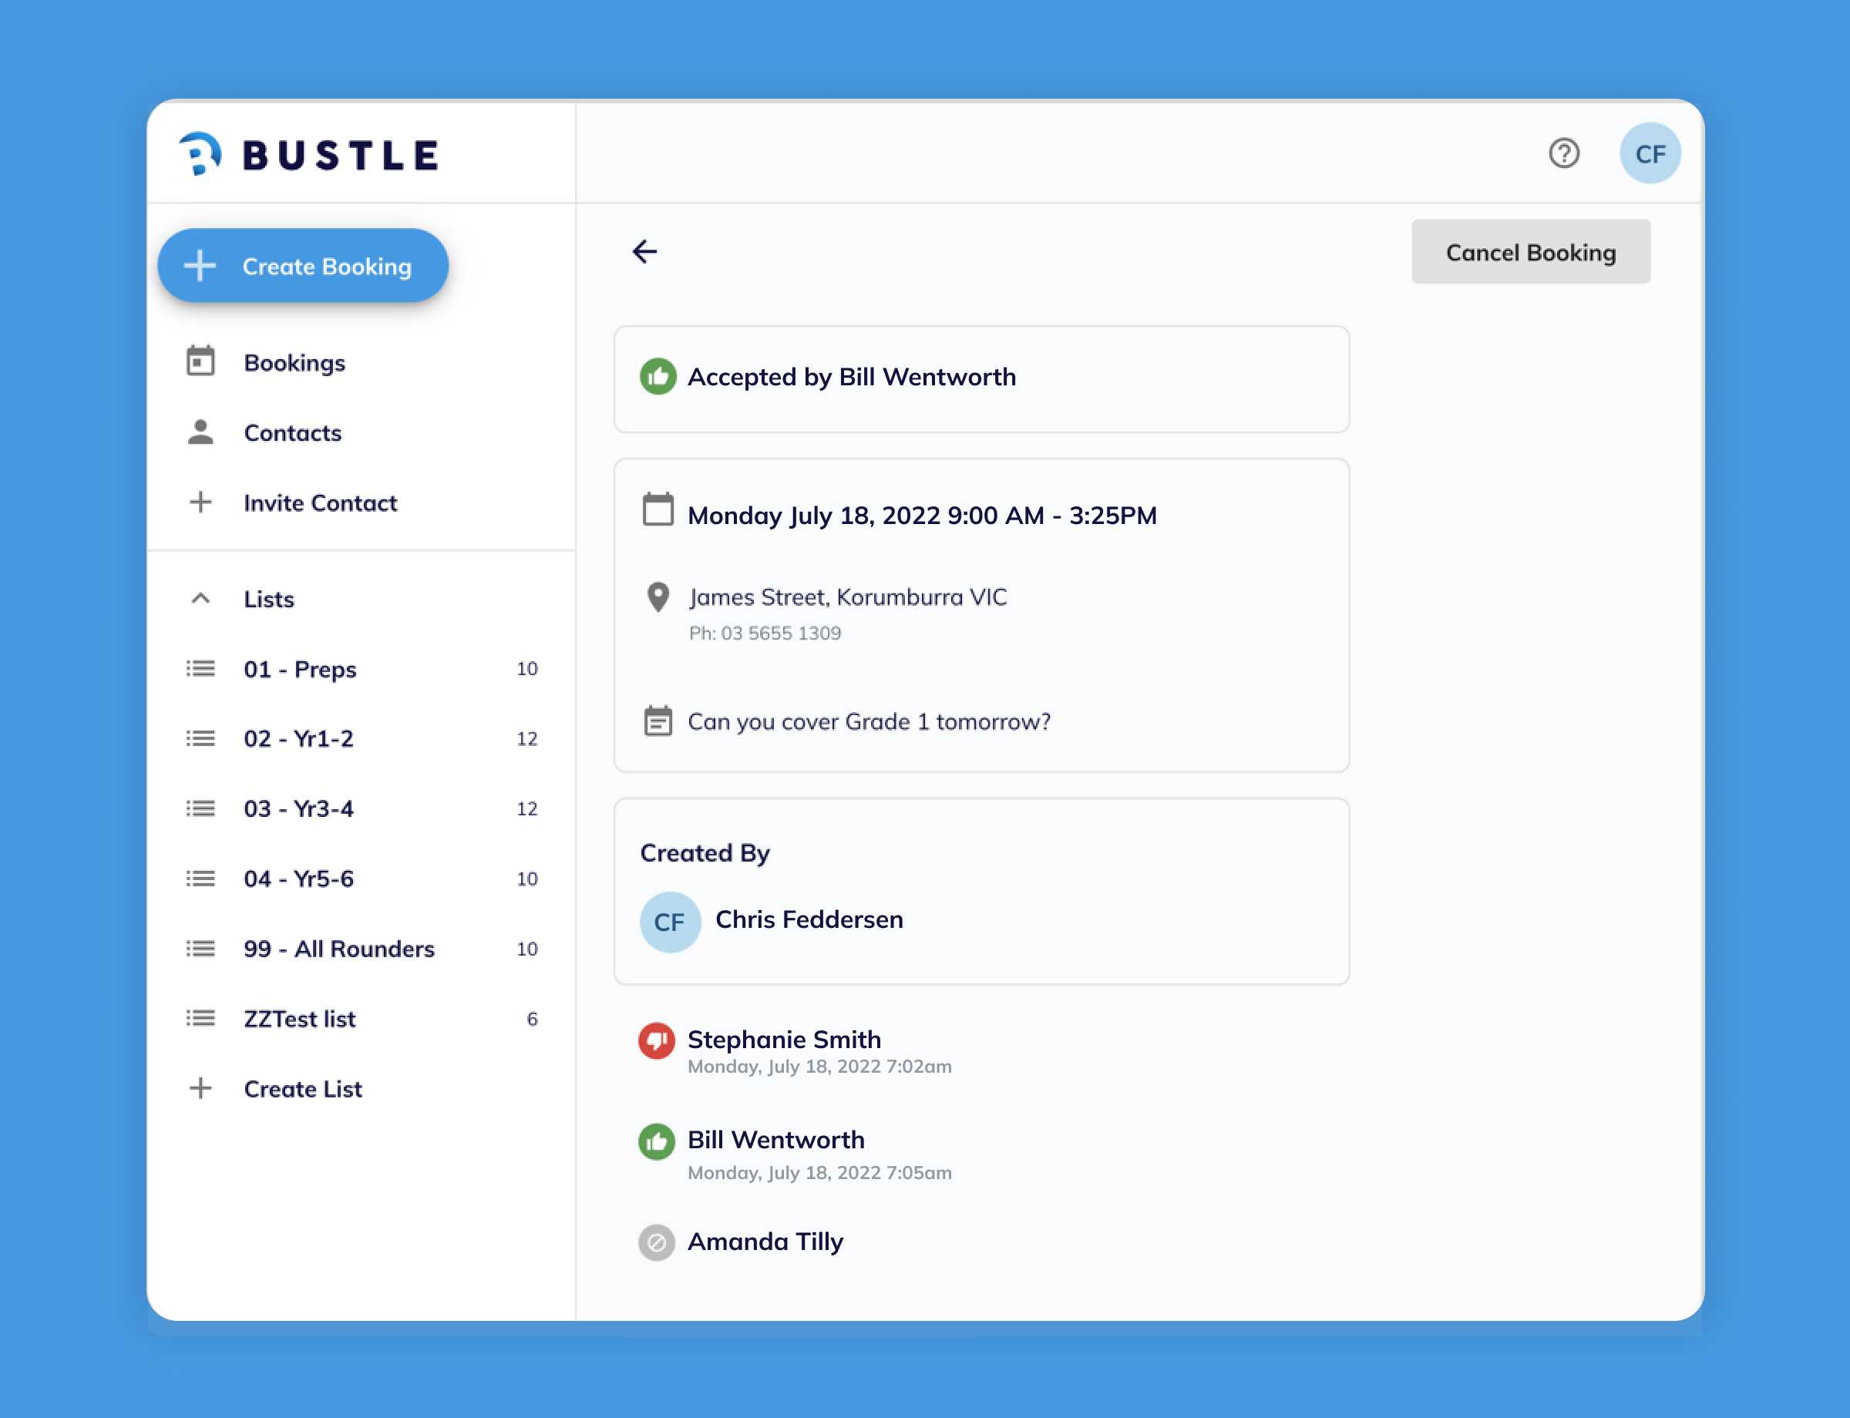Click the grey blocked icon beside Amanda Tilly
The image size is (1850, 1418).
[655, 1243]
